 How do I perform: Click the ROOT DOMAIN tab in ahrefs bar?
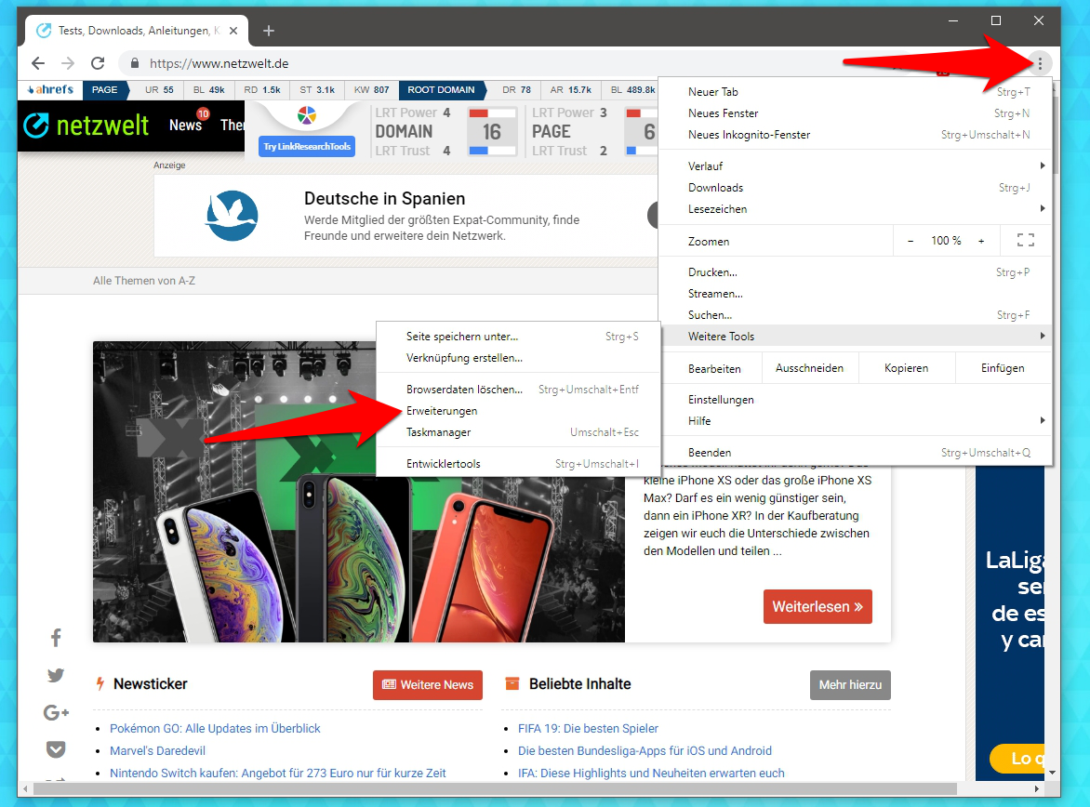point(442,89)
